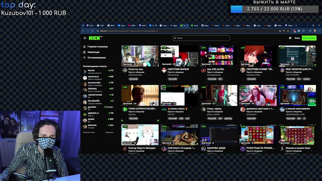Open the DimaSheff12 recommended channel
Screen dimensions: 322x181
[x=98, y=102]
